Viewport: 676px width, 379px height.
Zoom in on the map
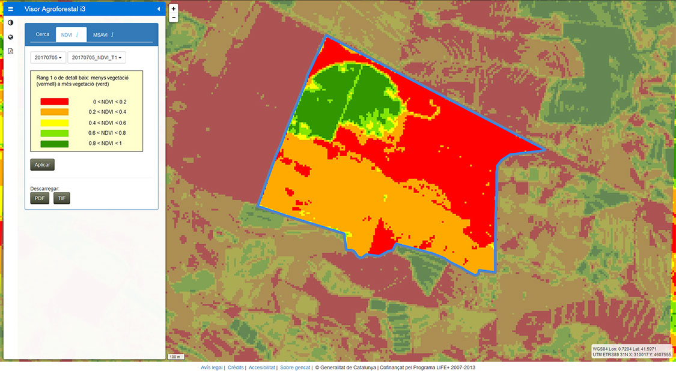coord(173,8)
